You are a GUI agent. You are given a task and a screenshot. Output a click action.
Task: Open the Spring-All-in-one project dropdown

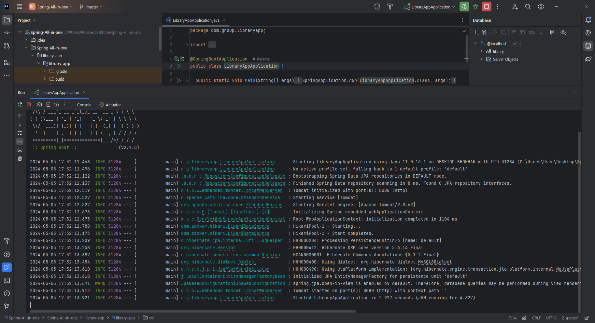[x=51, y=7]
